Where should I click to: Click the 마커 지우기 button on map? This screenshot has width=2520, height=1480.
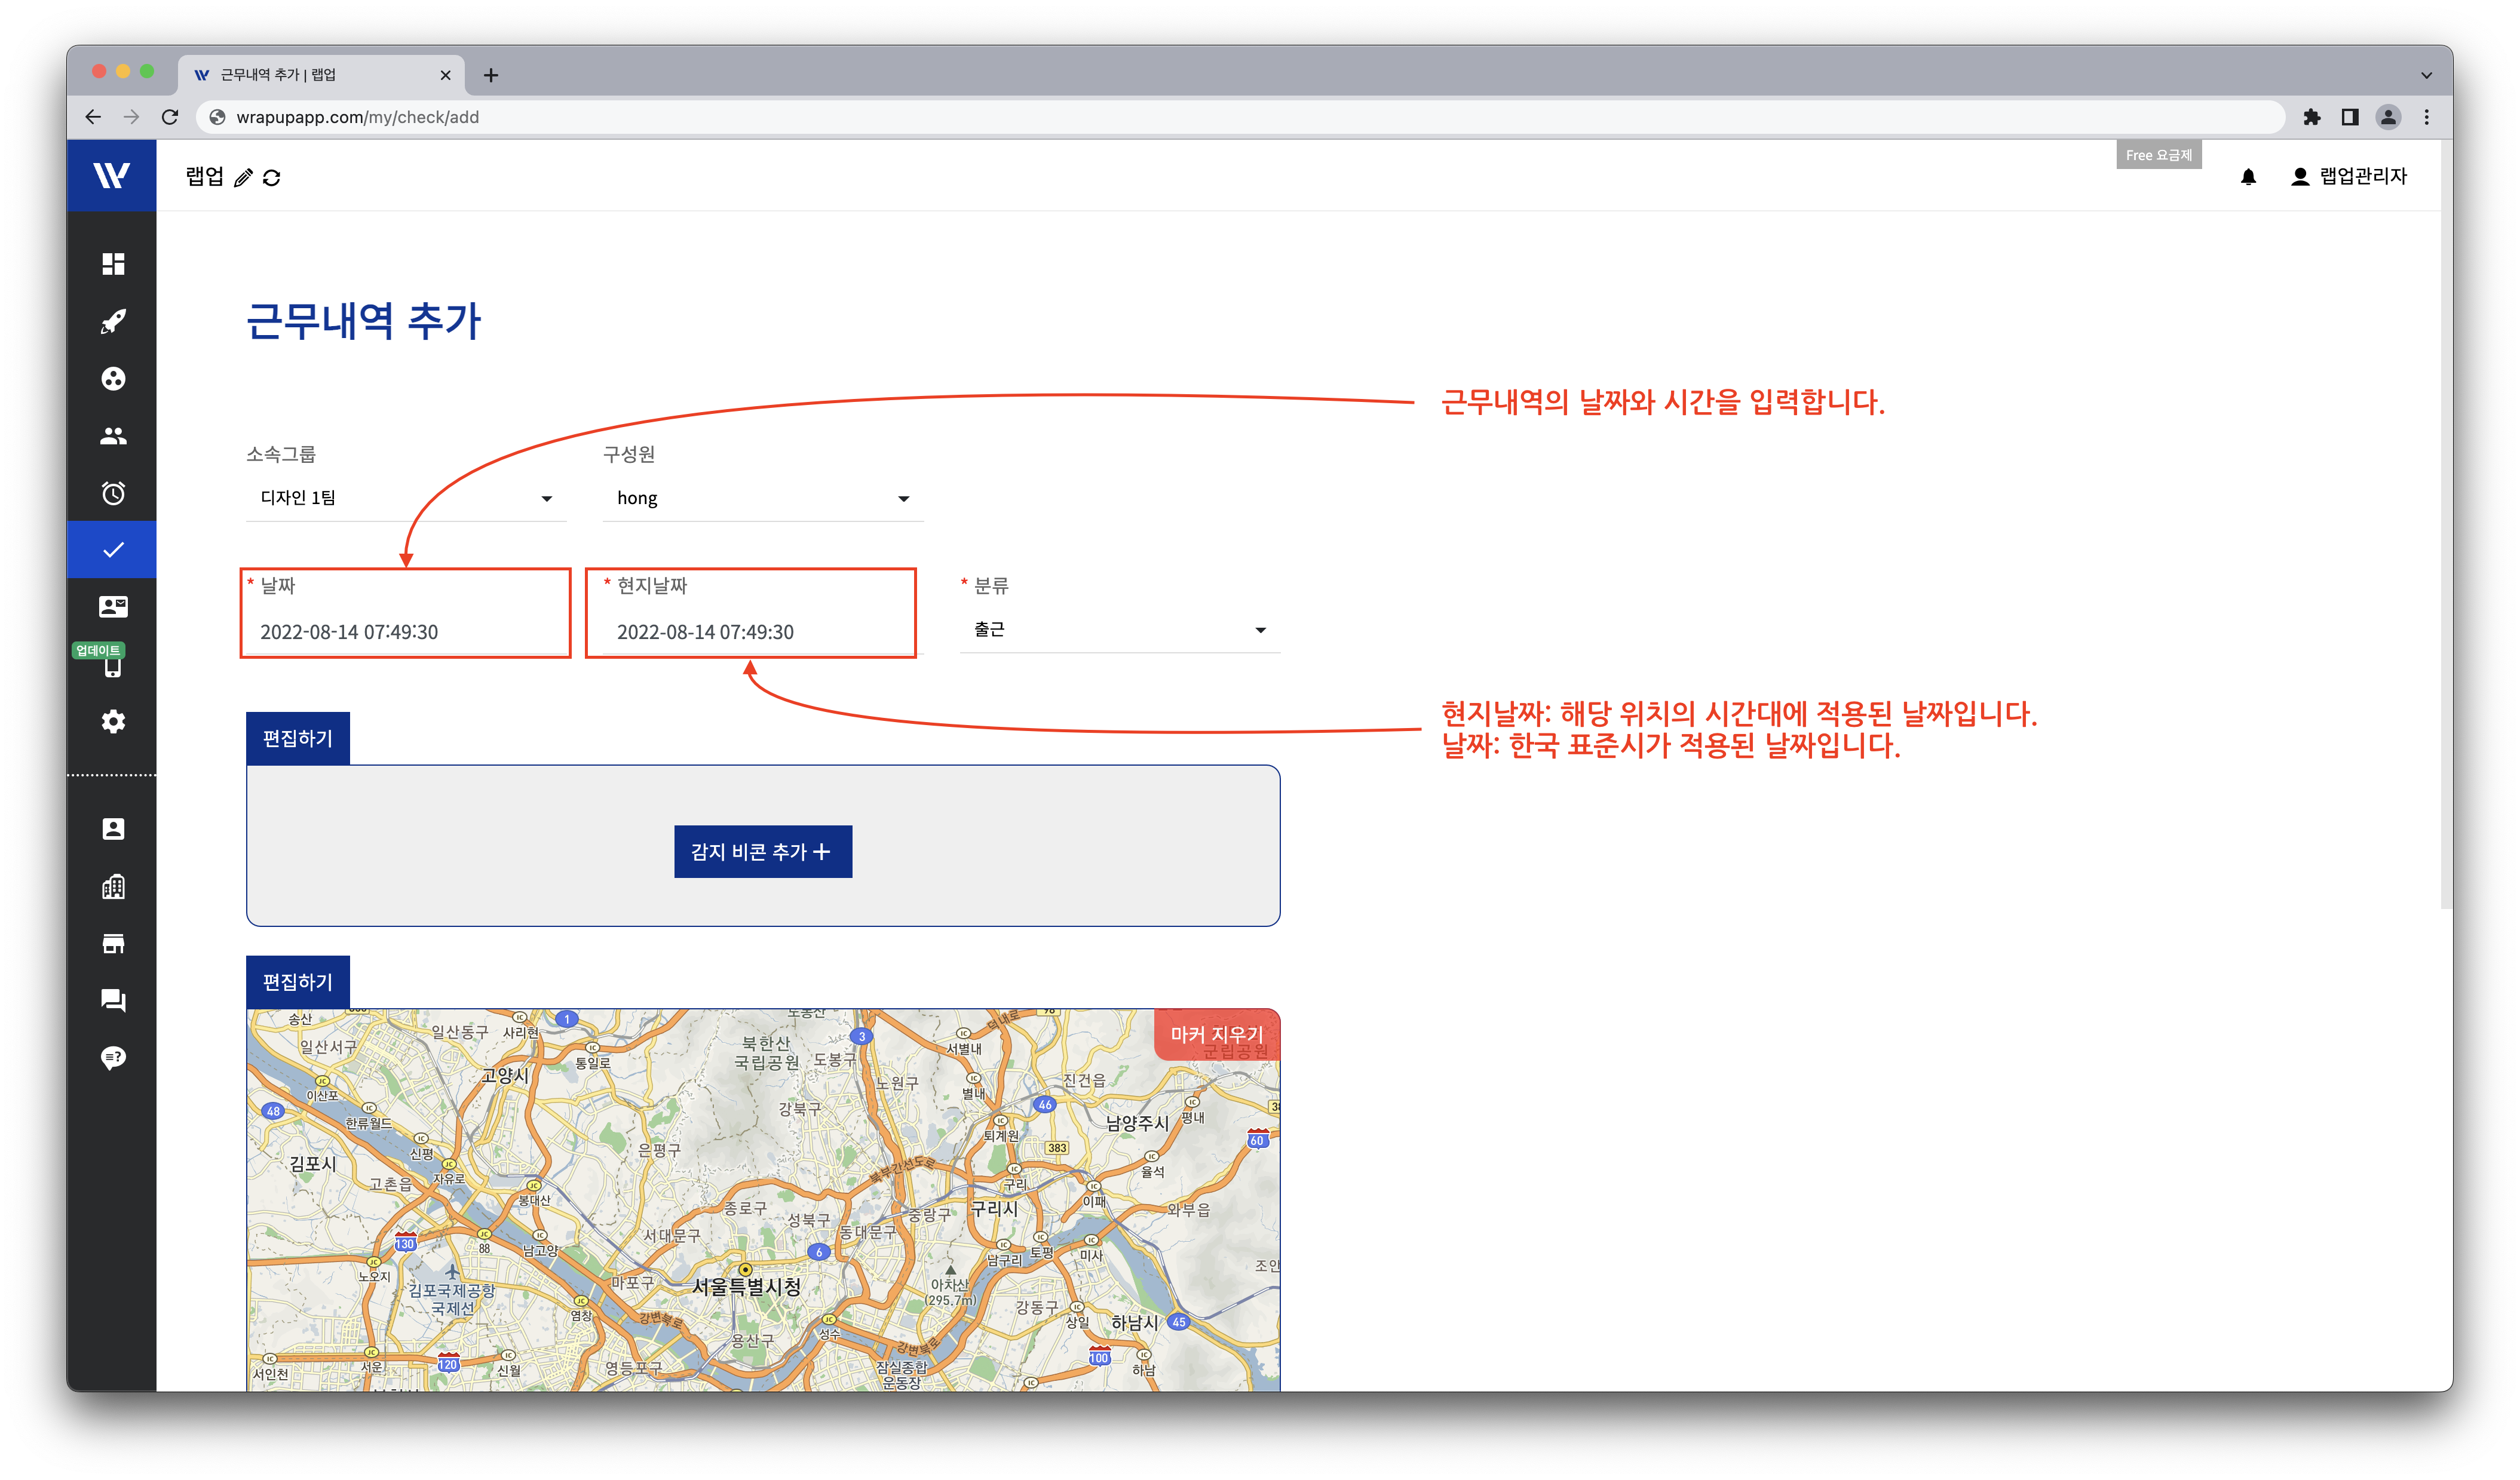[1217, 1034]
